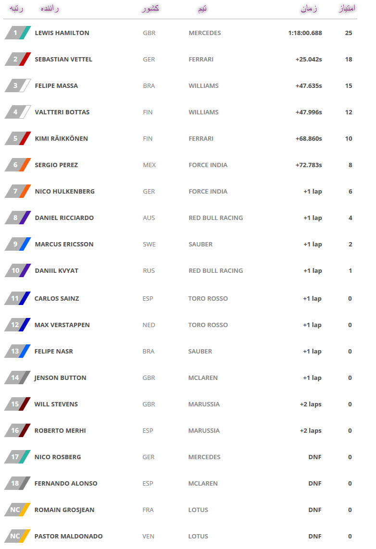Click driver name MAX VERSTAPPEN
Image resolution: width=376 pixels, height=549 pixels.
click(x=62, y=325)
